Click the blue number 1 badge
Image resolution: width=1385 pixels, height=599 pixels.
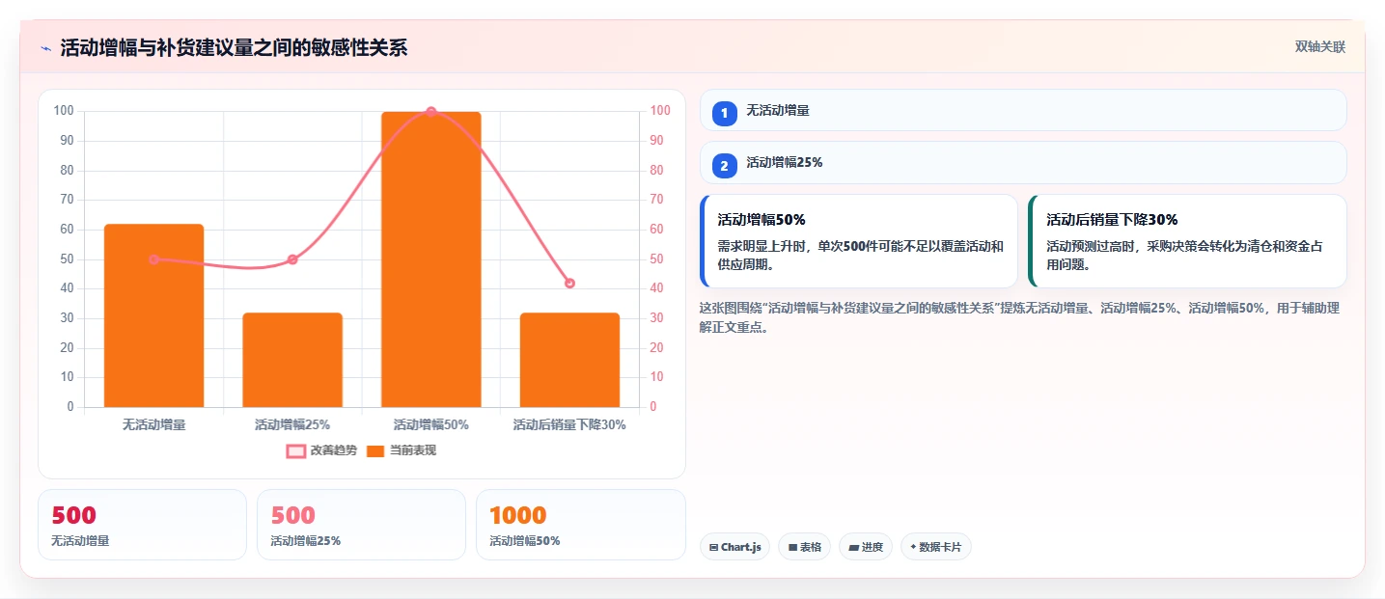[x=724, y=113]
